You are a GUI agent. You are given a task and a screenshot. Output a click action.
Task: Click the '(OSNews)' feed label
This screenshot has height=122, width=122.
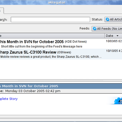coord(64,52)
